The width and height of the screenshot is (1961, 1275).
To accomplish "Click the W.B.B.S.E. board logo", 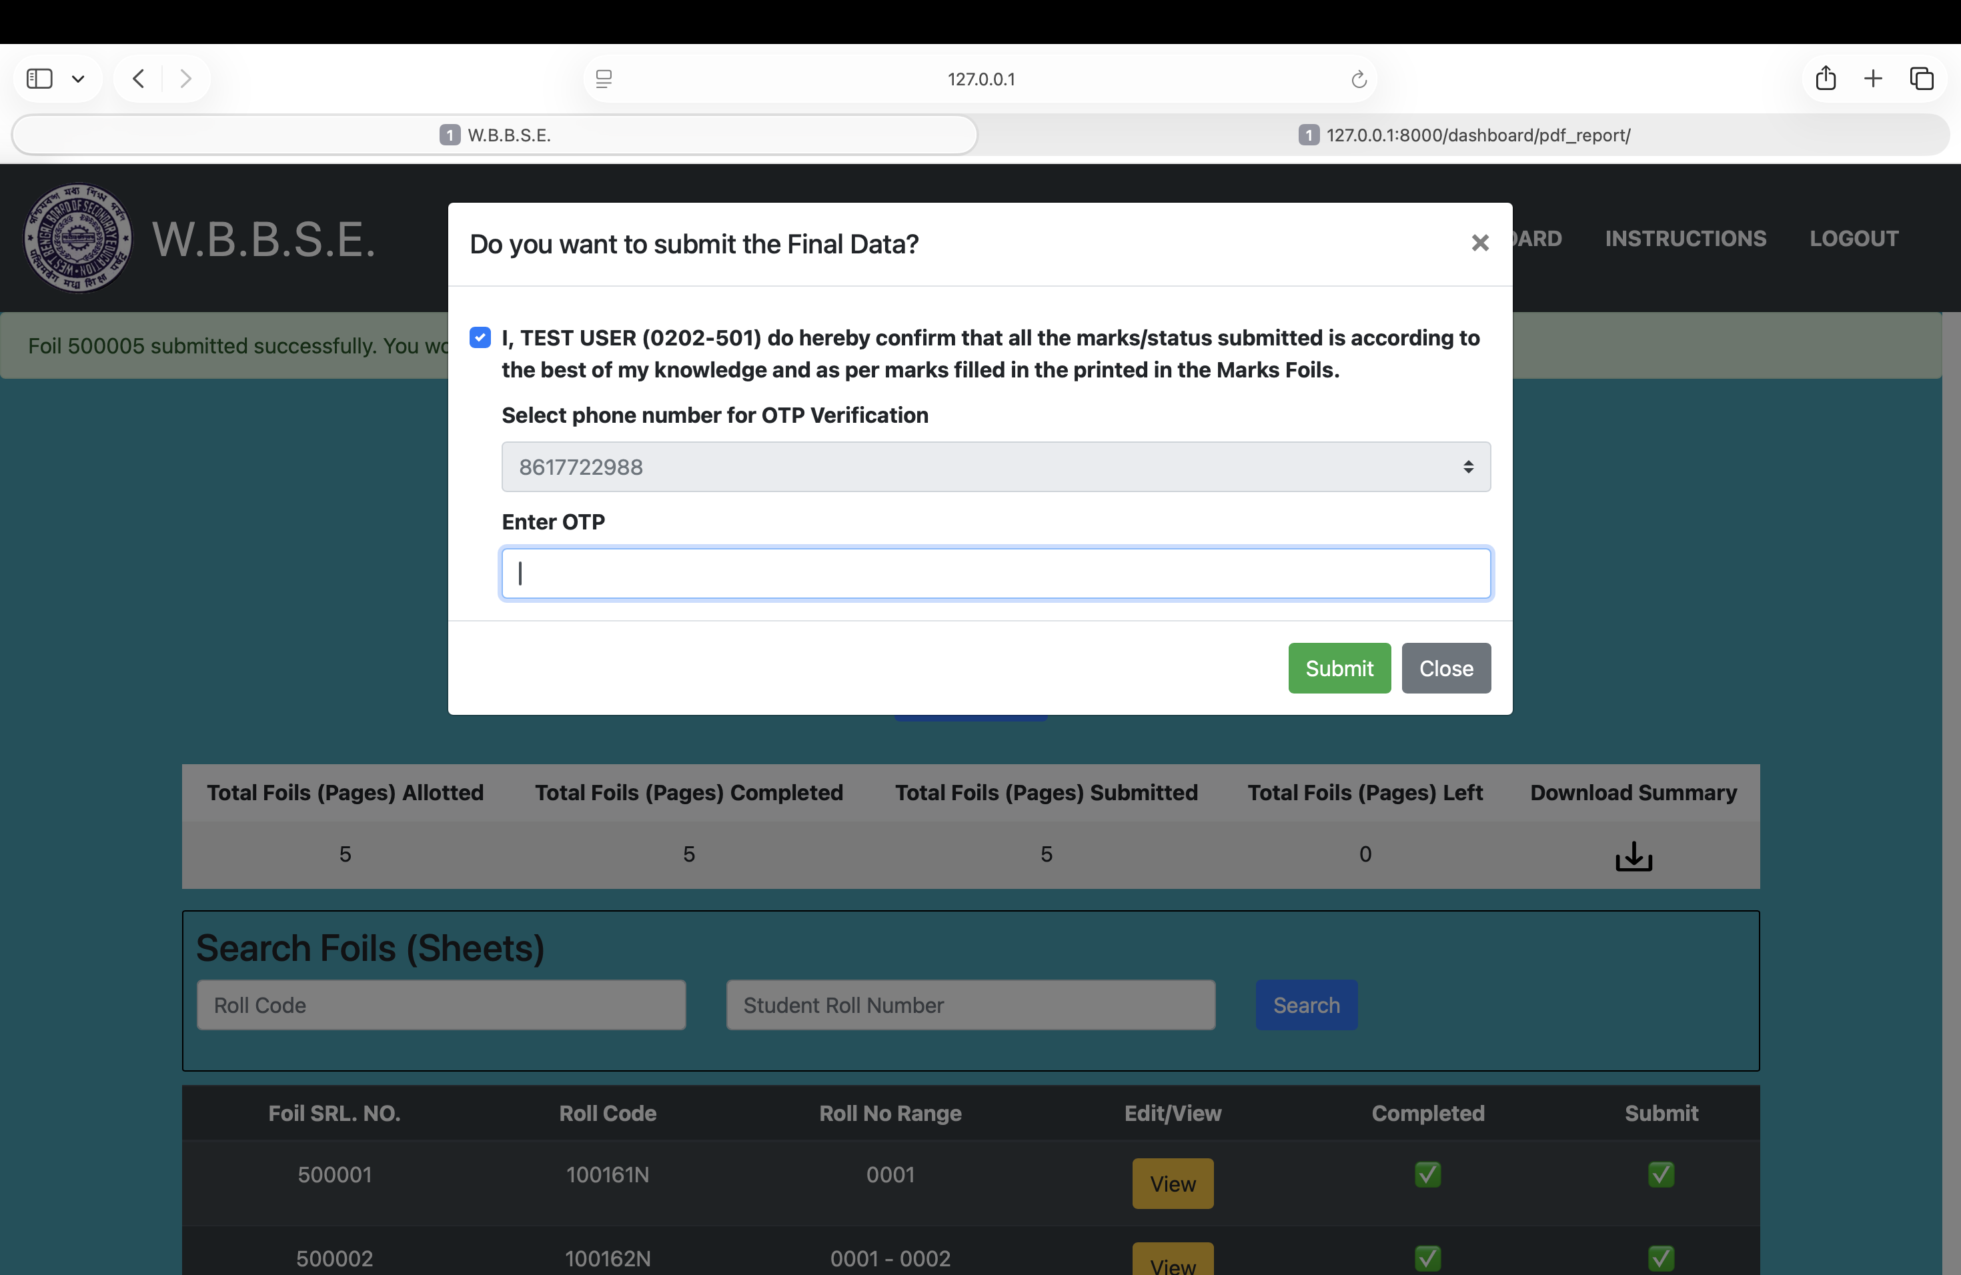I will point(77,237).
